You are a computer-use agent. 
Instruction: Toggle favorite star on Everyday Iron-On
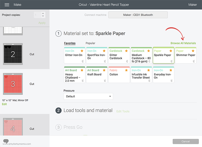171,70
